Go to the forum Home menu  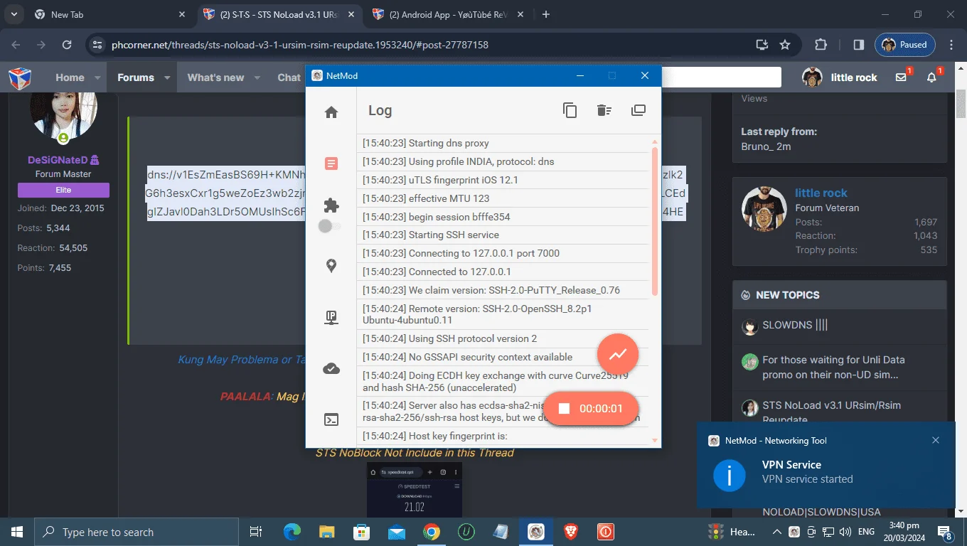tap(70, 77)
